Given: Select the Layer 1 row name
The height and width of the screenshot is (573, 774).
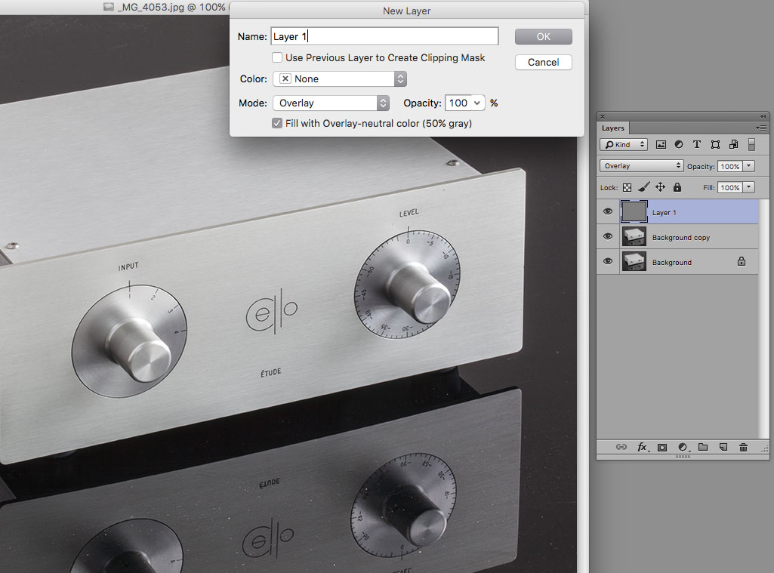Looking at the screenshot, I should click(664, 213).
